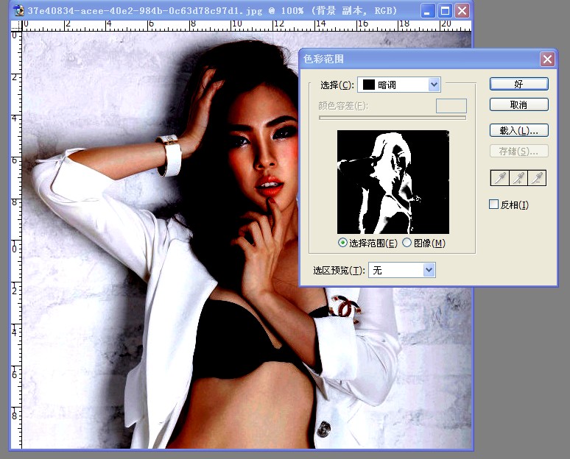Viewport: 570px width, 459px height.
Task: Minimize the image document window
Action: [427, 11]
